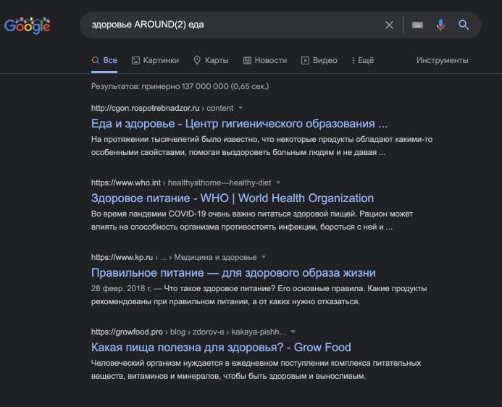Switch to the Новости tab
The image size is (502, 407).
point(265,61)
